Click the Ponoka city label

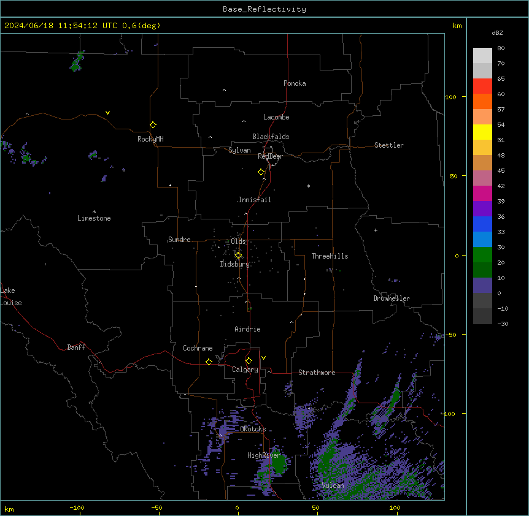pyautogui.click(x=295, y=83)
